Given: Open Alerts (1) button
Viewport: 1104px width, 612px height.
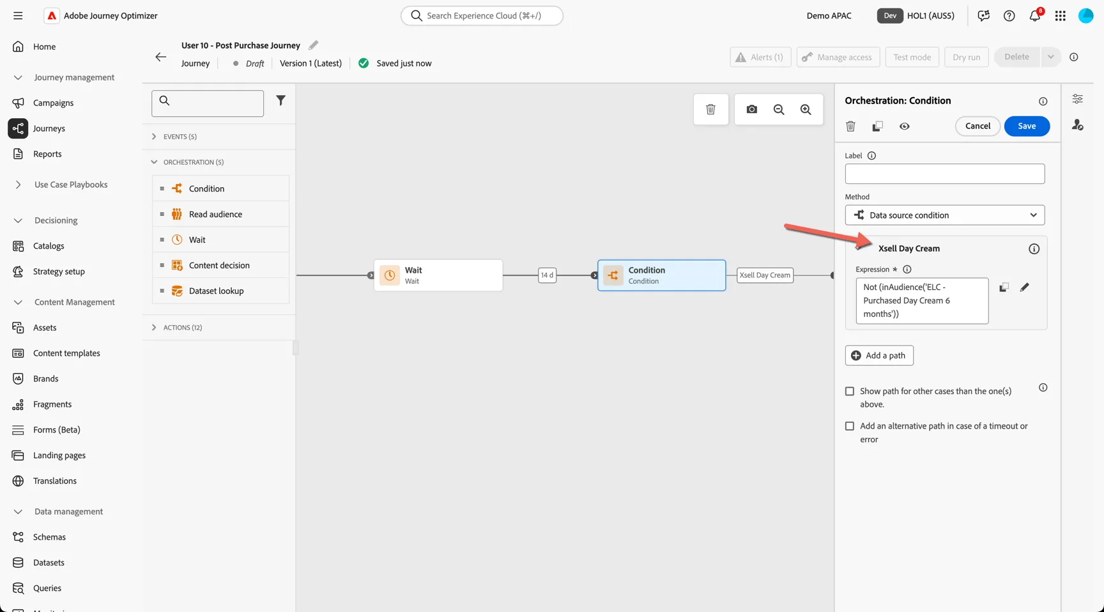Looking at the screenshot, I should click(760, 57).
